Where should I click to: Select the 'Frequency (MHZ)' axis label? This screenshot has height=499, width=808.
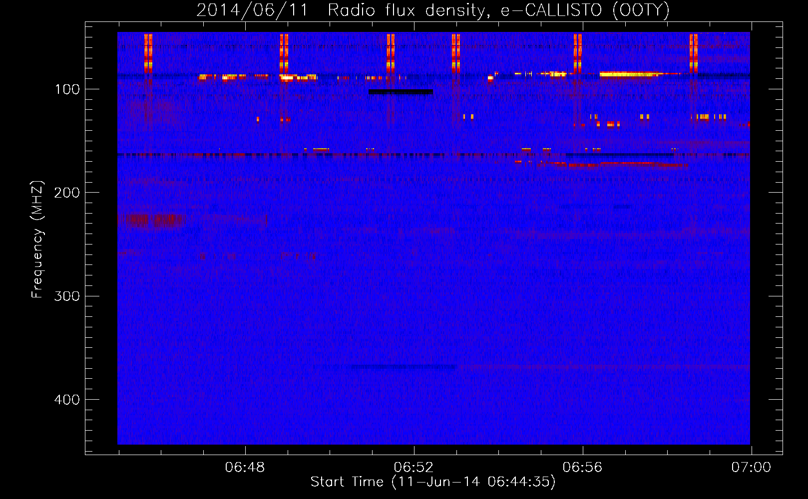click(x=37, y=240)
